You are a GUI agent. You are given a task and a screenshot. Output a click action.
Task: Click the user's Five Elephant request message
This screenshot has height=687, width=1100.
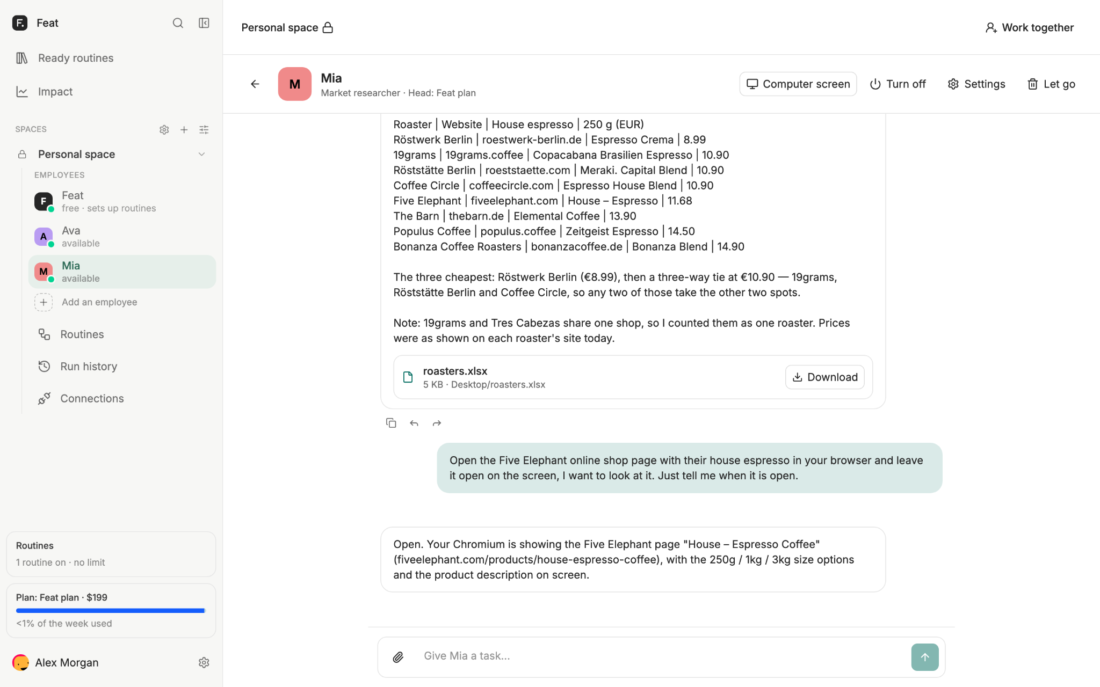tap(690, 468)
